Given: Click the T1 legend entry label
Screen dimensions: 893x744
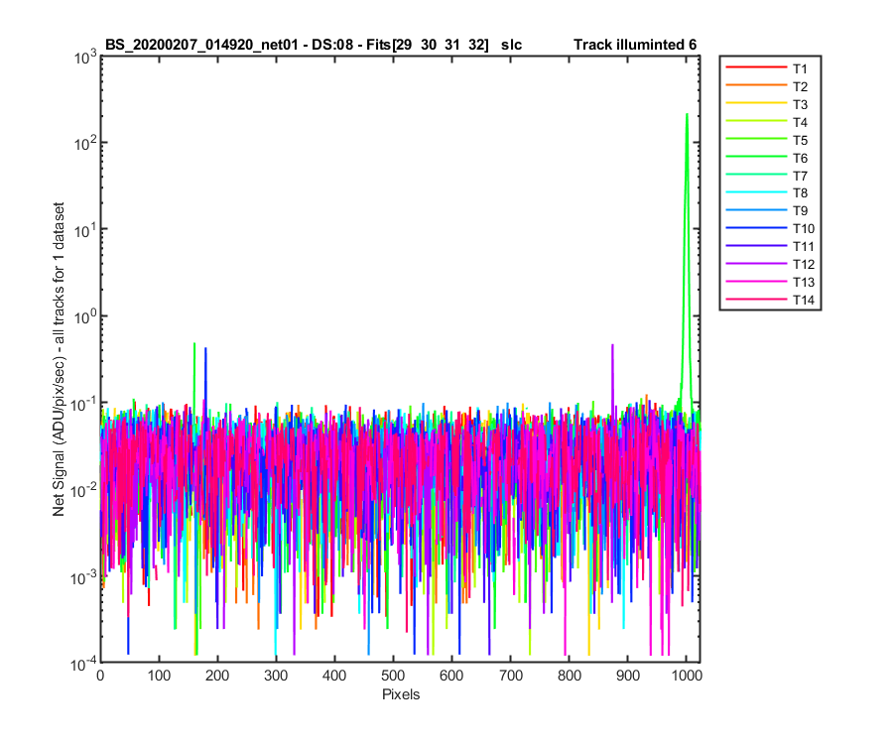Looking at the screenshot, I should (x=800, y=68).
